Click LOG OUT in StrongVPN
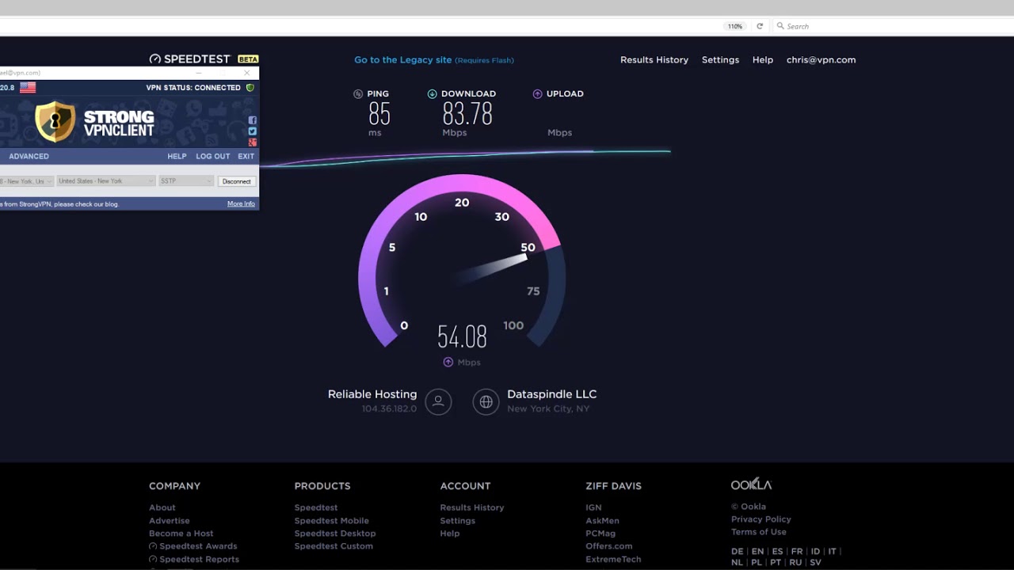Screen dimensions: 1014x570 click(213, 156)
